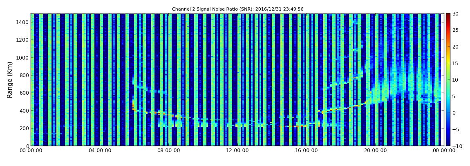Click the 1000 y-axis tick label
Screen dimensions: 470x166
(x=23, y=58)
